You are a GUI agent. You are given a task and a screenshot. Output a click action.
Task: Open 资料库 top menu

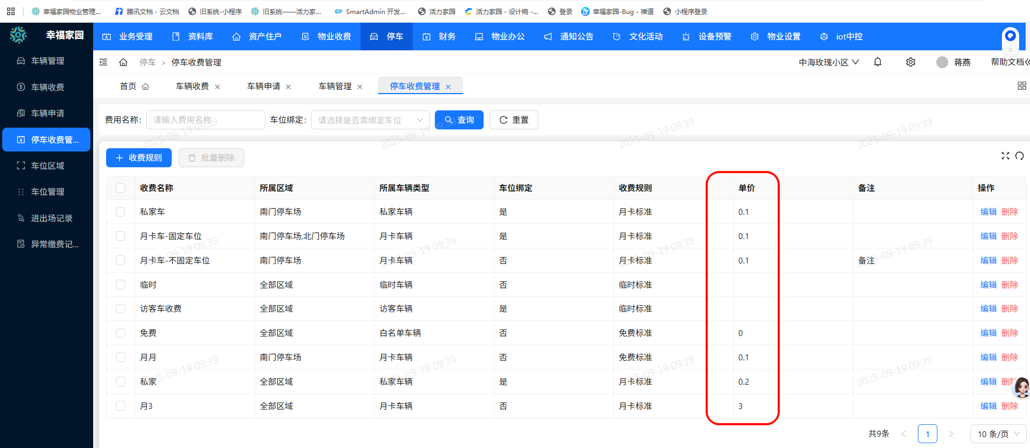tap(193, 36)
